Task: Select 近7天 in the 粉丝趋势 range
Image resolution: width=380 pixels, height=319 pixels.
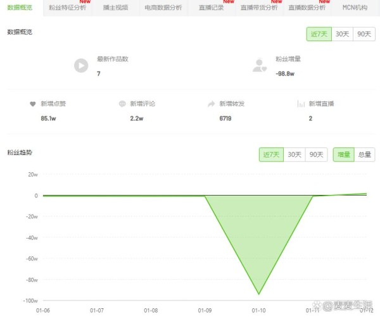Action: 272,154
